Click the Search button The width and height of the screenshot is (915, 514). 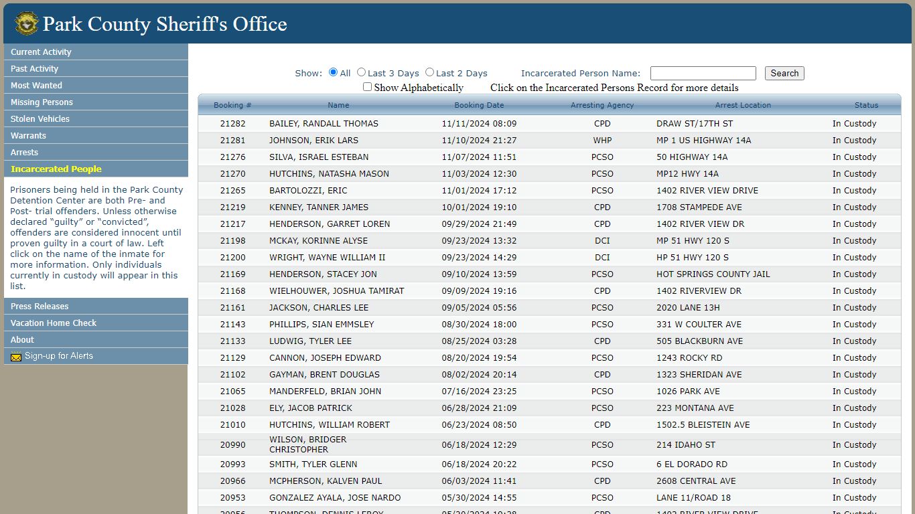(x=784, y=74)
